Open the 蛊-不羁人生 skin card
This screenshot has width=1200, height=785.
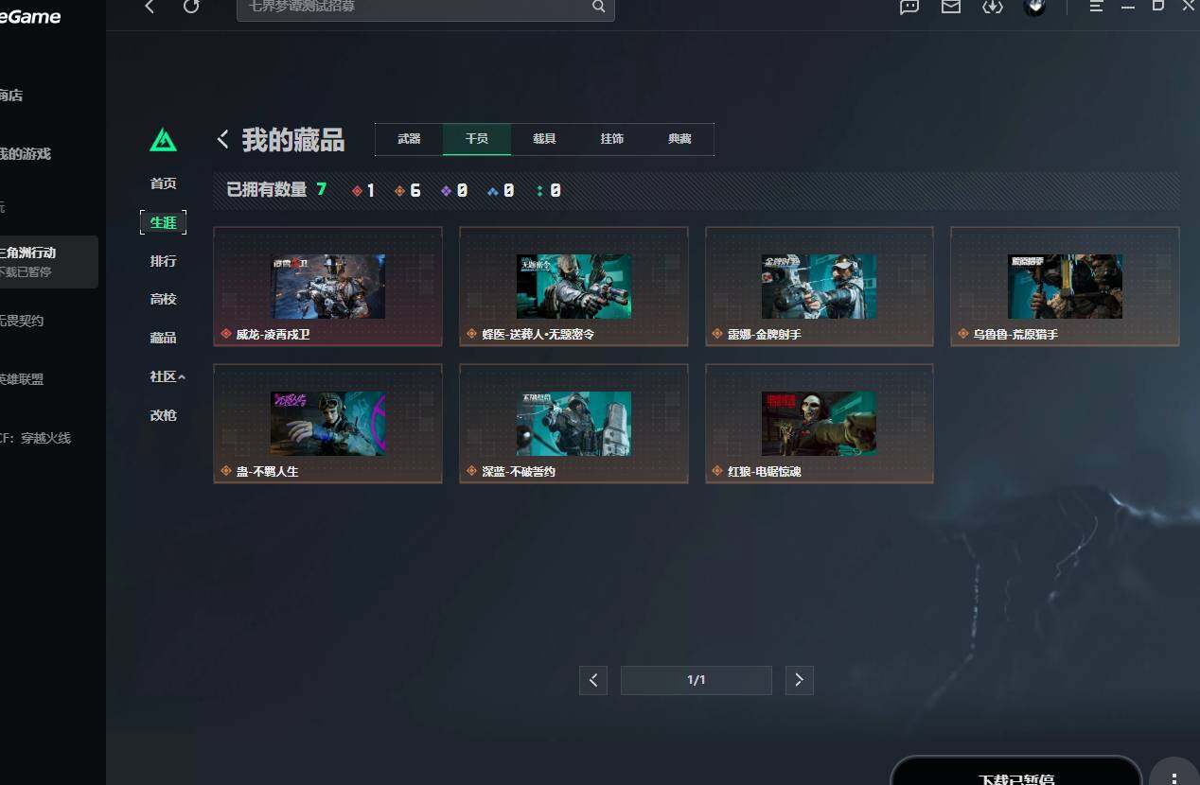tap(327, 424)
